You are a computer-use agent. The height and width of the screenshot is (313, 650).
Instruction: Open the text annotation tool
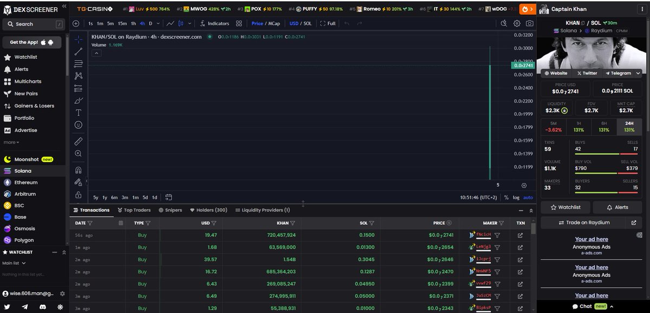coord(79,113)
